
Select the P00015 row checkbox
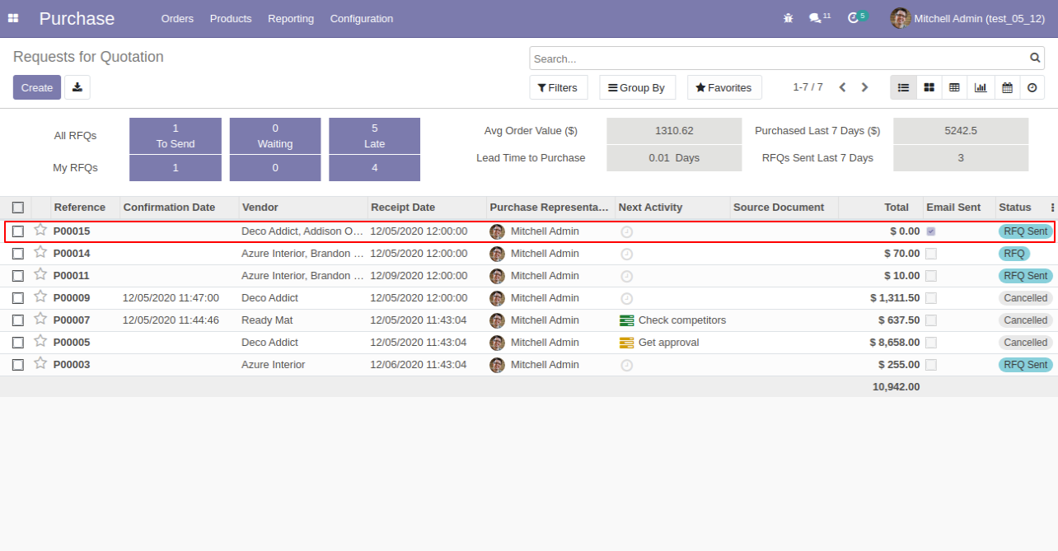coord(18,231)
